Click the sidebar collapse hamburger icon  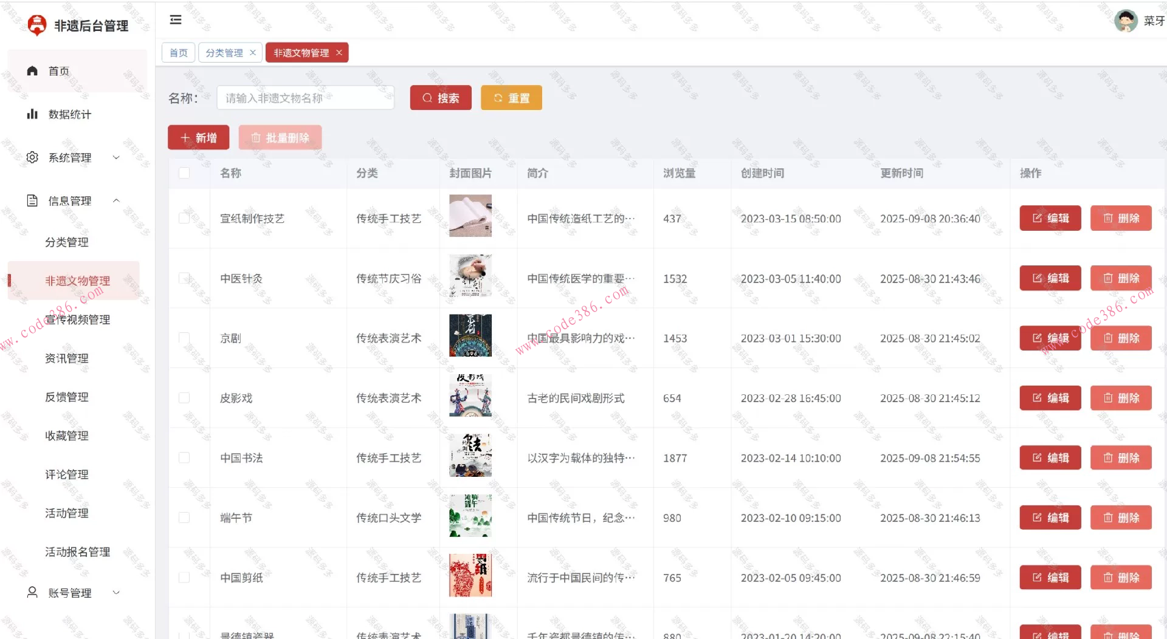click(x=176, y=19)
